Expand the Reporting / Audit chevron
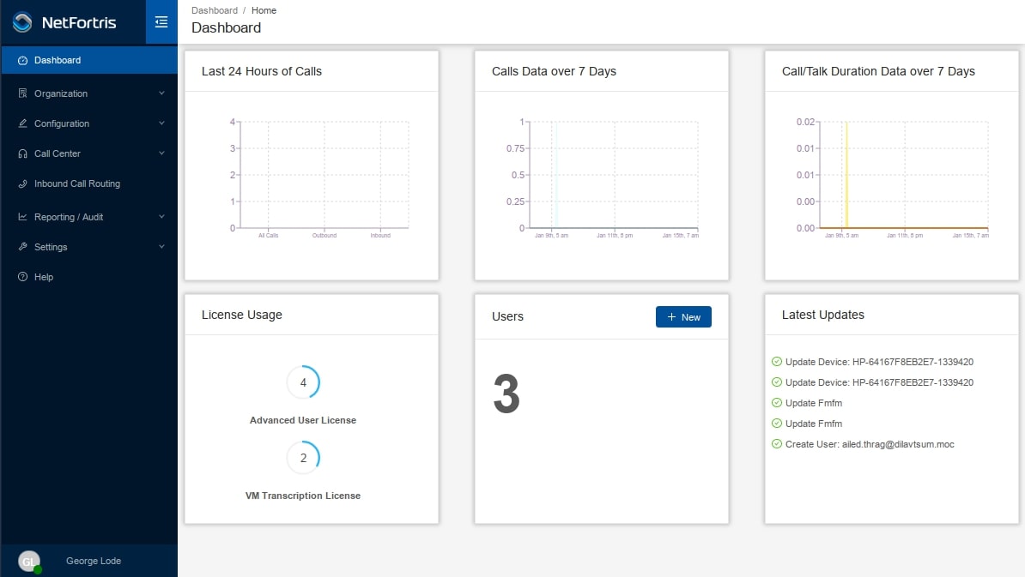The width and height of the screenshot is (1025, 577). click(161, 217)
